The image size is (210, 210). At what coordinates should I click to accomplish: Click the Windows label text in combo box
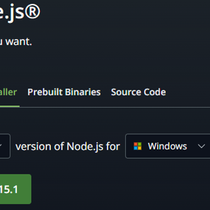coord(167,146)
